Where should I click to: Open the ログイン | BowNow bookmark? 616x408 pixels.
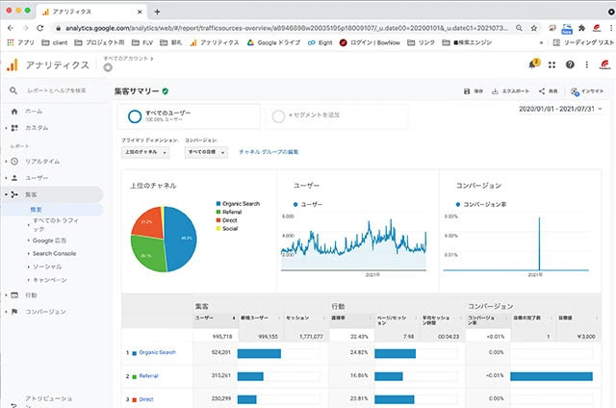click(x=370, y=42)
